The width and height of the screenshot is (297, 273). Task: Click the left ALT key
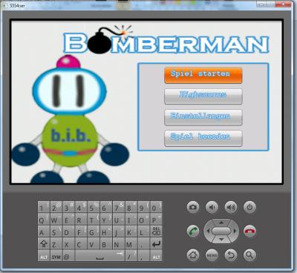click(x=44, y=257)
